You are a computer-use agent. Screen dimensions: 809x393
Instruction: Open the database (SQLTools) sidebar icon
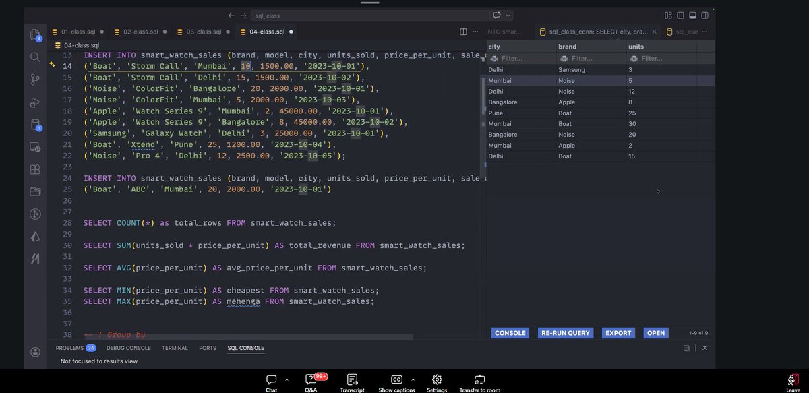coord(35,125)
